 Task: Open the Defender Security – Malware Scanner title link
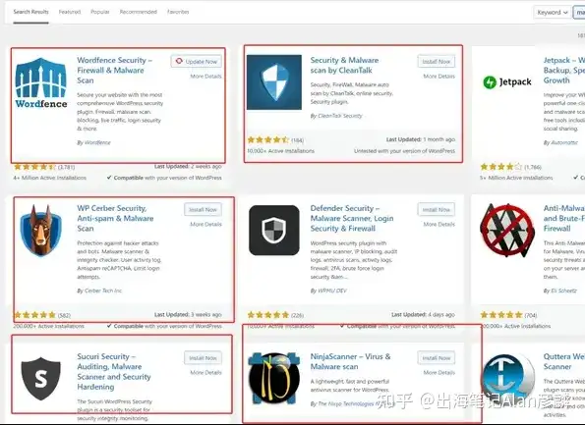pos(352,218)
